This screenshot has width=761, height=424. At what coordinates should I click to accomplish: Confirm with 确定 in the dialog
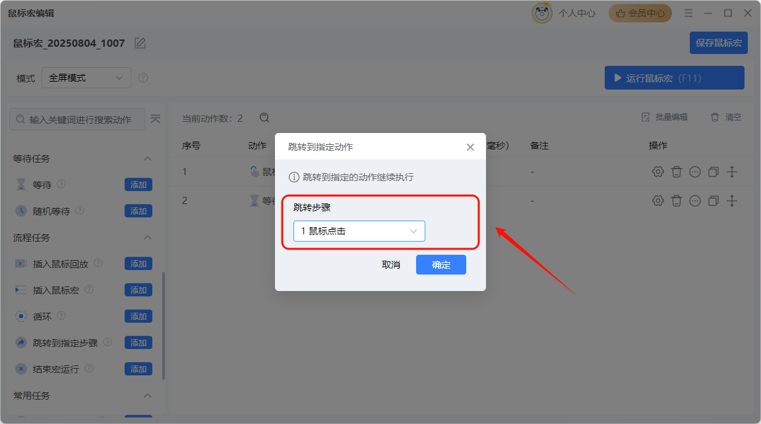[x=441, y=265]
